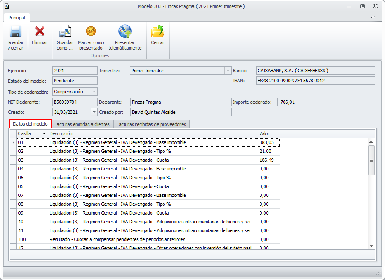The image size is (385, 280).
Task: Open the Tipo de declaración dropdown
Action: point(94,92)
